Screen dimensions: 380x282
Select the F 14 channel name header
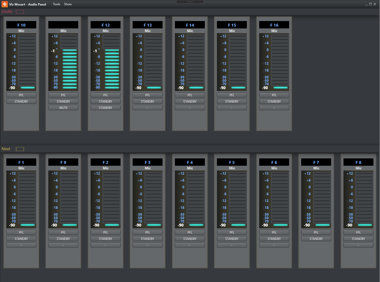[190, 25]
